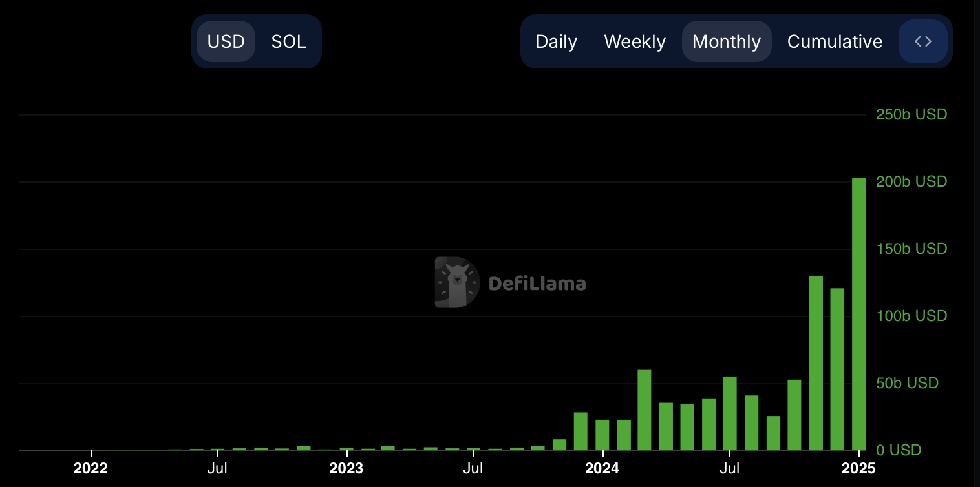Click the DefiLlama watermark text
Viewport: 980px width, 487px height.
537,284
